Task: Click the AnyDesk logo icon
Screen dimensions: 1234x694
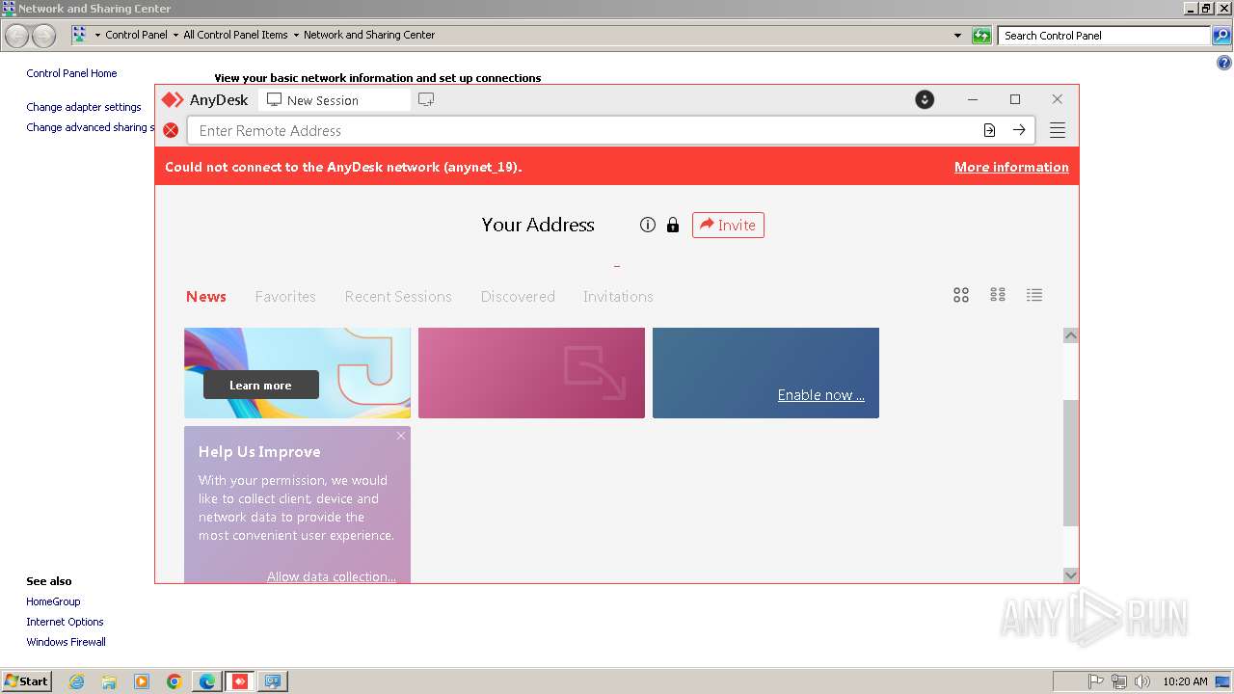Action: (x=172, y=99)
